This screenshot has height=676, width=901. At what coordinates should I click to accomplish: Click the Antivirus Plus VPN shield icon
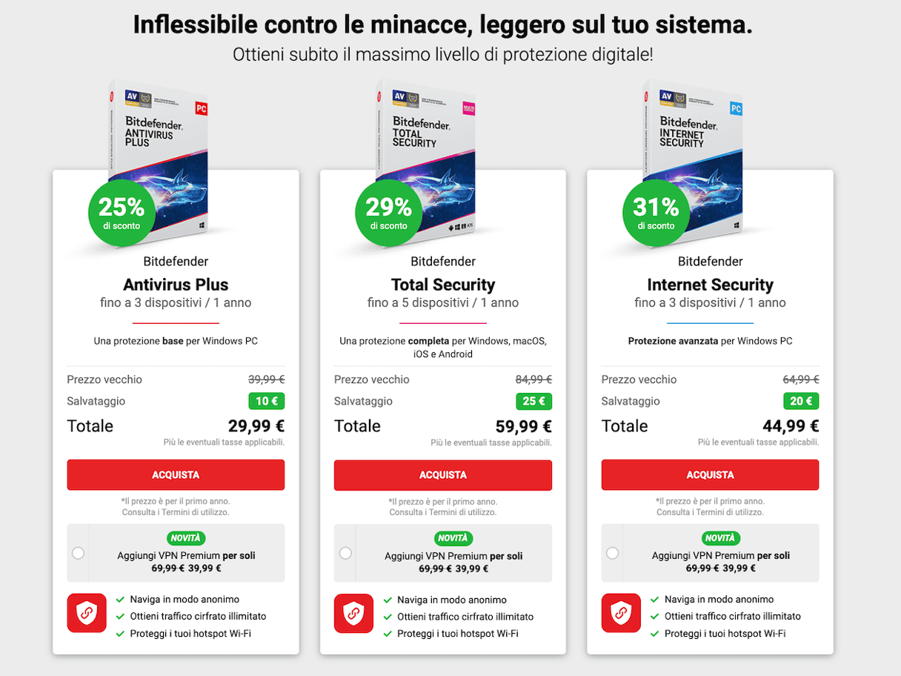tap(87, 613)
